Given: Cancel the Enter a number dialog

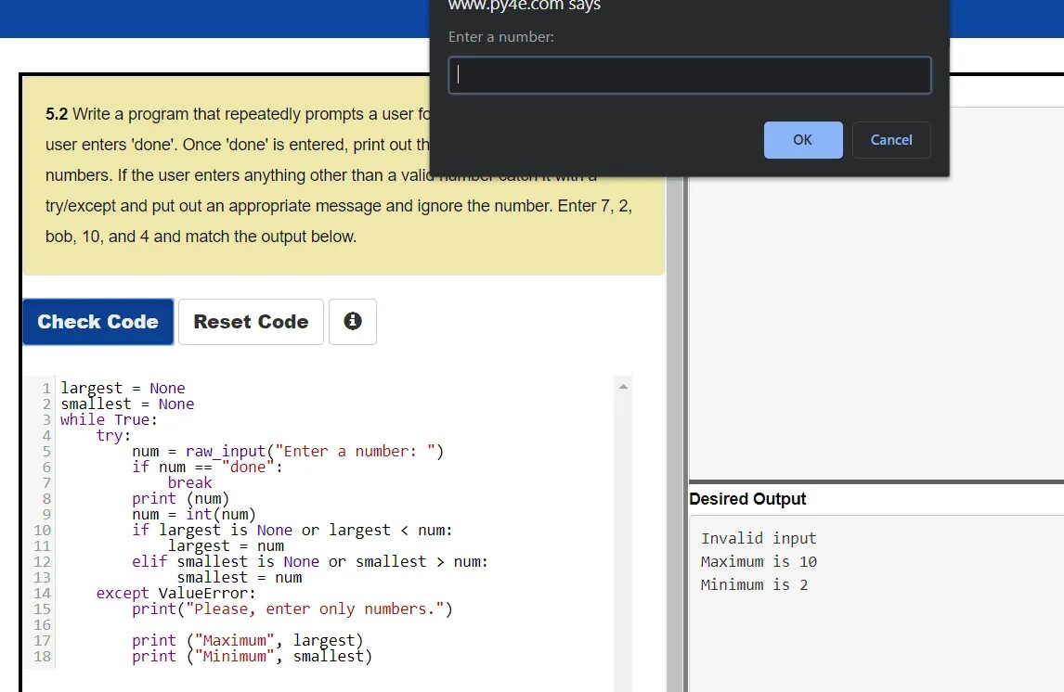Looking at the screenshot, I should [891, 140].
